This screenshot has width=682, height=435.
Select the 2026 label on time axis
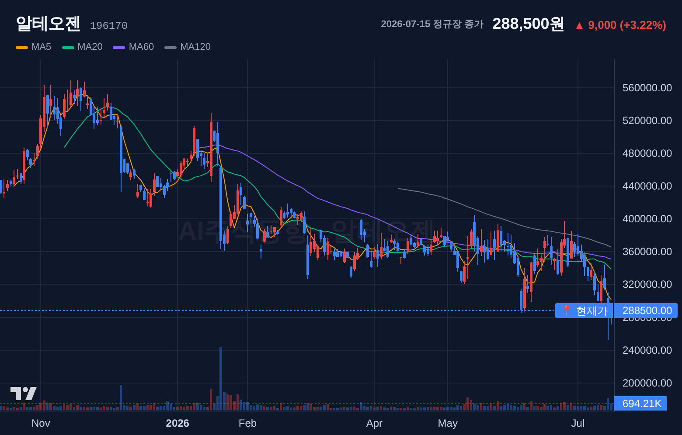click(177, 423)
